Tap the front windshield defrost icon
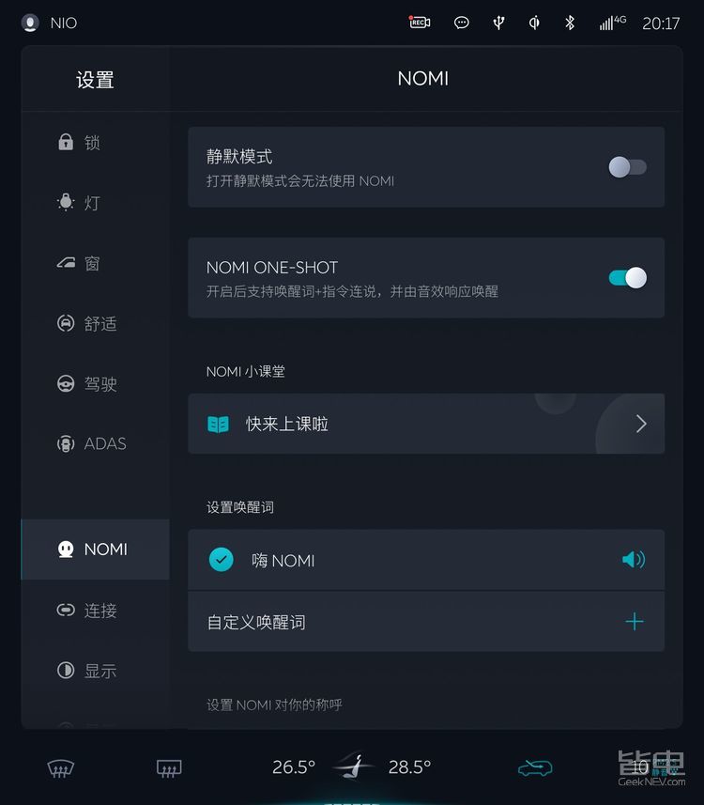704x805 pixels. 61,768
